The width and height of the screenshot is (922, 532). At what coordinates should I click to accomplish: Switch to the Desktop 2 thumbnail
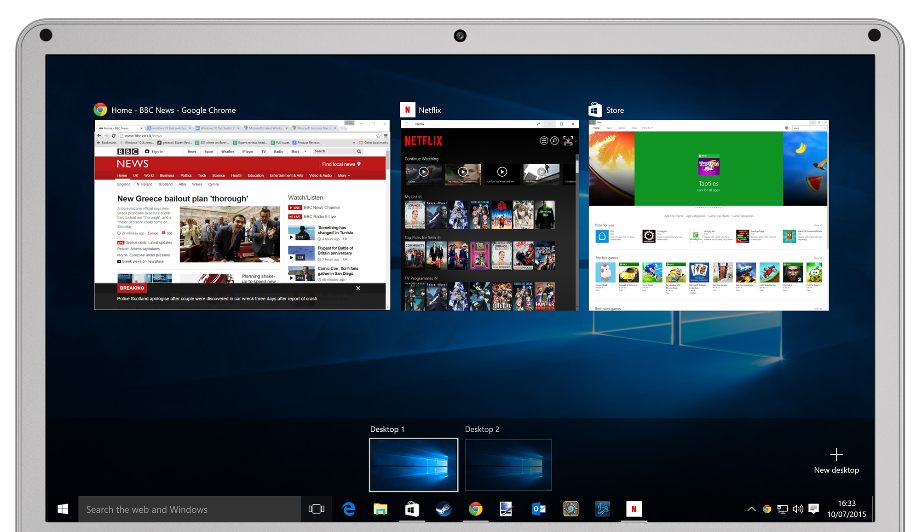[x=508, y=465]
